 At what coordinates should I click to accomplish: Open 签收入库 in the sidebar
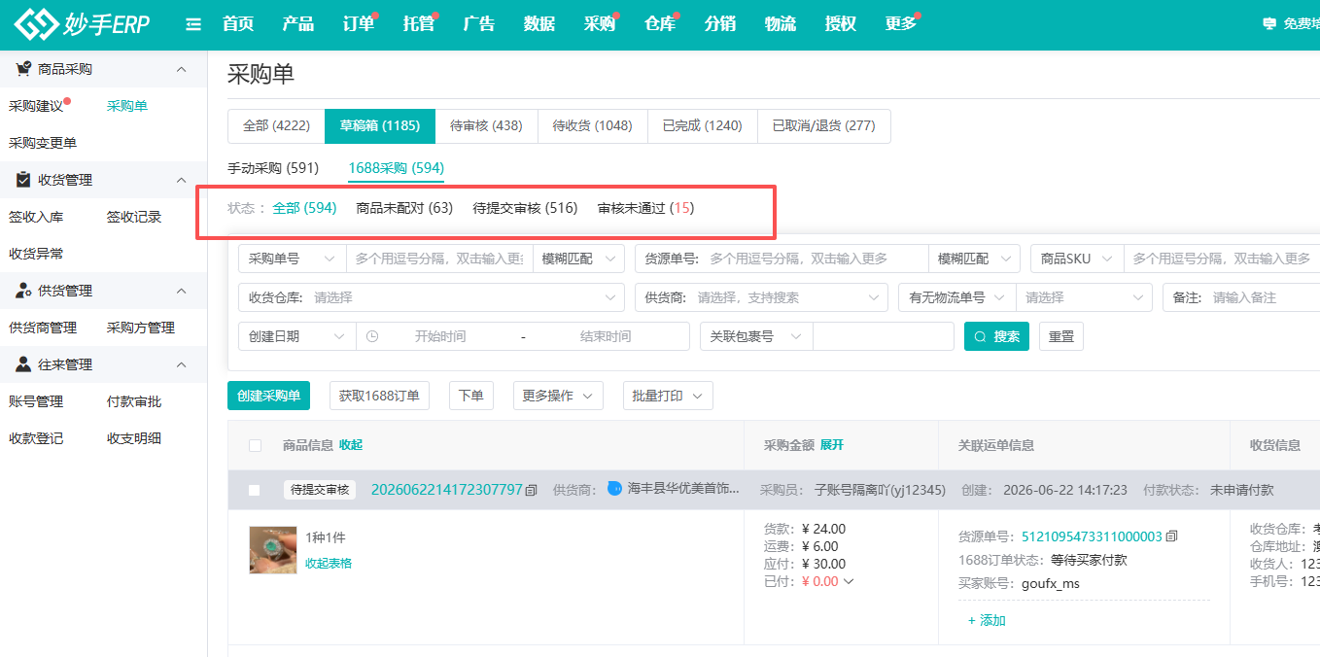click(x=36, y=217)
